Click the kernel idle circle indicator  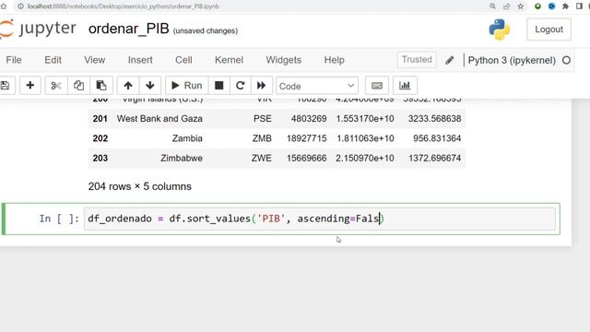[566, 60]
